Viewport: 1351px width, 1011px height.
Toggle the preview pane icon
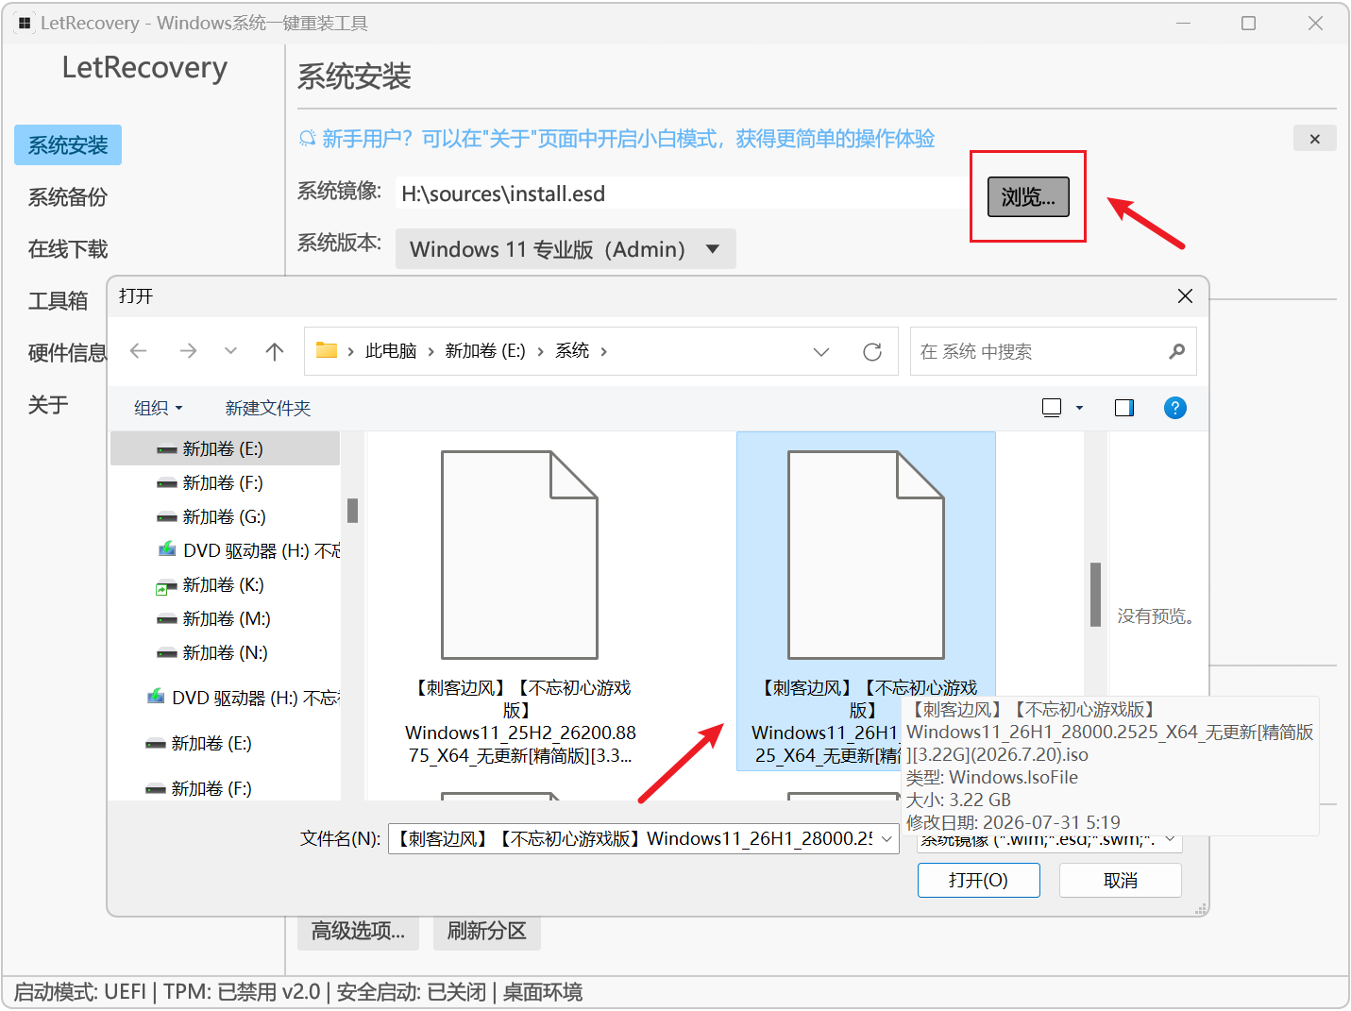coord(1124,408)
